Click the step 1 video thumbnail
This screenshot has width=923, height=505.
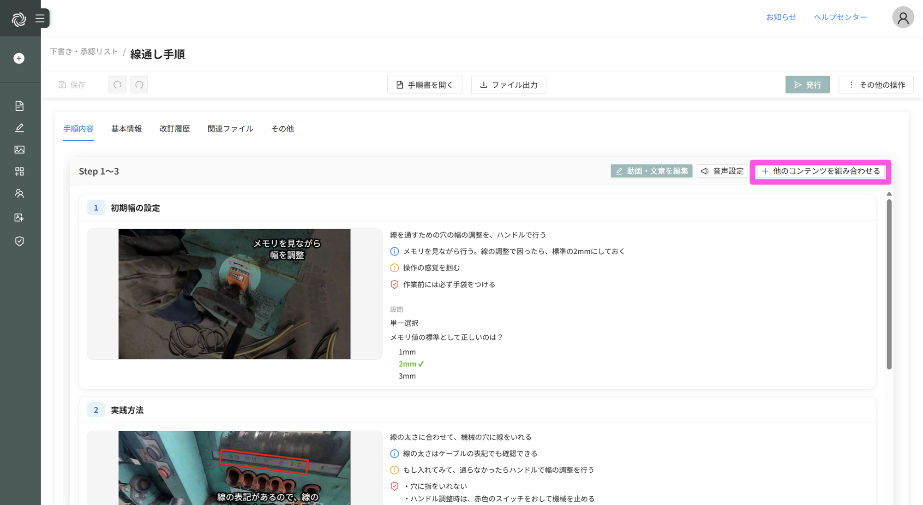pyautogui.click(x=234, y=294)
